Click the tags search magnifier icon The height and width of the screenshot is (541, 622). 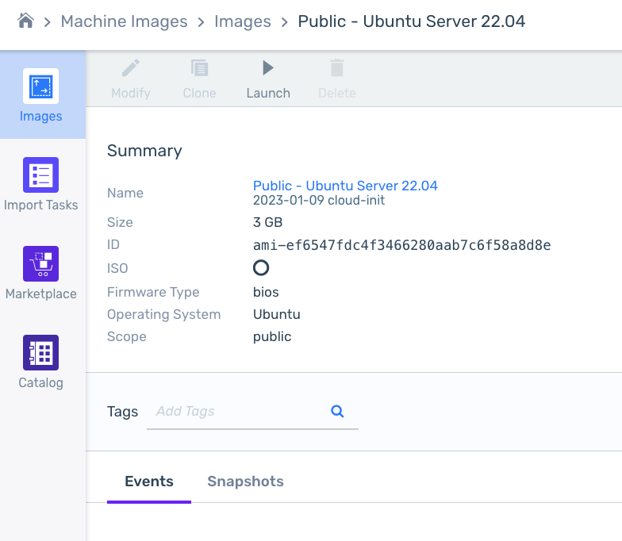click(337, 411)
